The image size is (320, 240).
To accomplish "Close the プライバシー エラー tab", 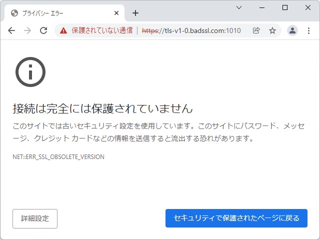I will click(x=116, y=13).
